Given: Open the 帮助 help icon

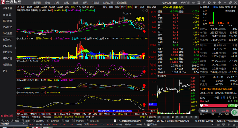Looking at the screenshot, I should point(63,121).
